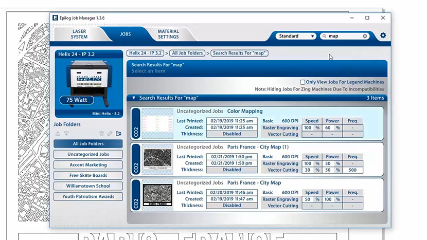Open the Accent Marketing job folder

tap(88, 165)
